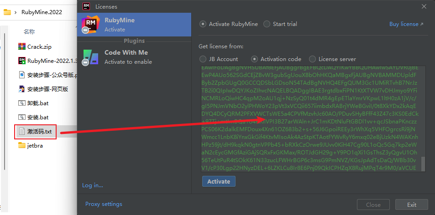435x215 pixels.
Task: Click the Log in... link
Action: pyautogui.click(x=92, y=185)
